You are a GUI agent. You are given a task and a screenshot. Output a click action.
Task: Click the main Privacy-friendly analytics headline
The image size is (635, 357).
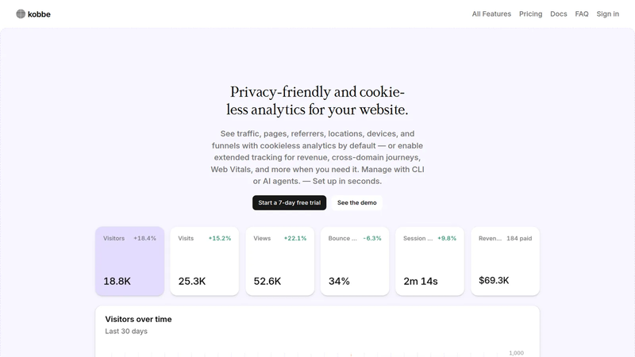click(x=317, y=101)
